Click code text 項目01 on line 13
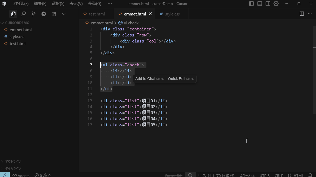 pos(148,101)
